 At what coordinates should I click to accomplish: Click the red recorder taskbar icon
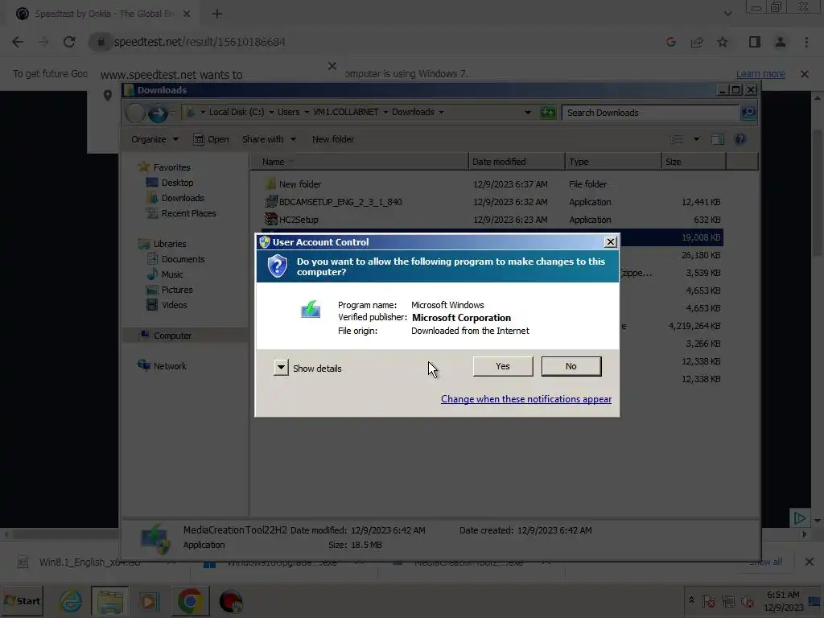pos(231,601)
